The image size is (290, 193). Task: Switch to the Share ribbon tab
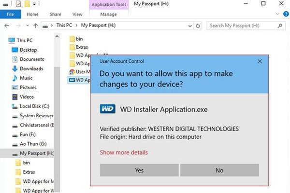click(55, 14)
